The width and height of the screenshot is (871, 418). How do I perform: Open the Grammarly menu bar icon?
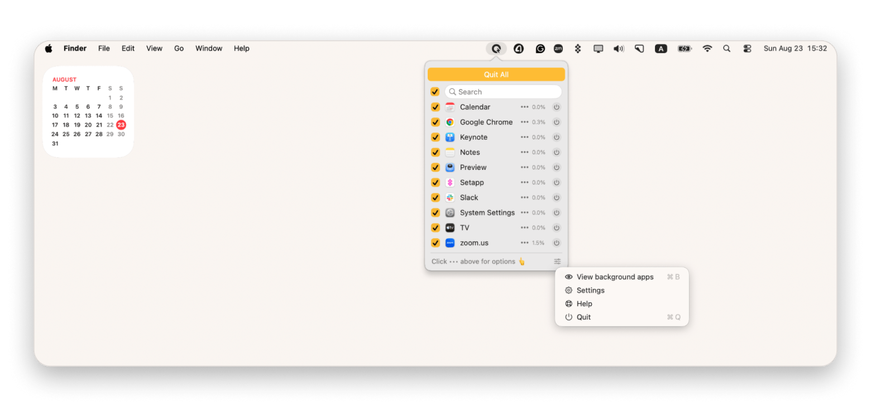[x=540, y=49]
